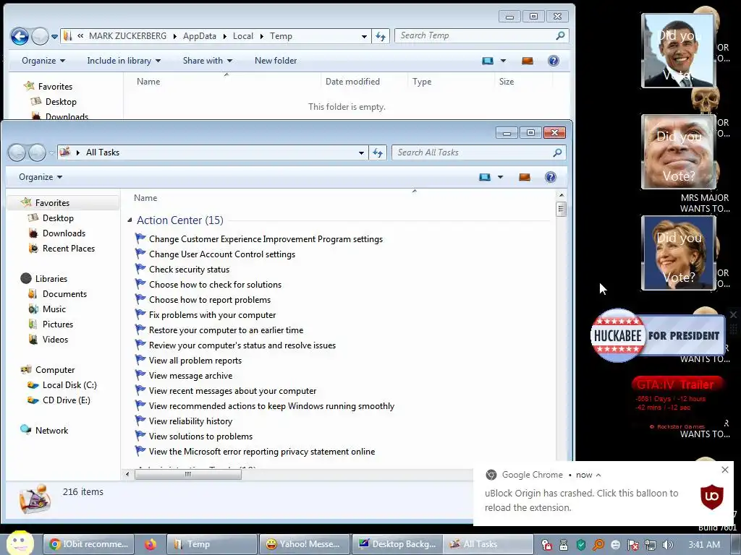This screenshot has width=741, height=555.
Task: Open Fix problems with your computer
Action: click(212, 315)
